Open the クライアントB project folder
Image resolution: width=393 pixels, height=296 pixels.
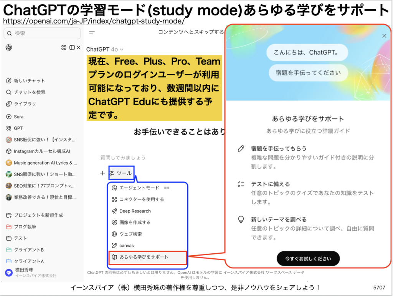point(25,250)
